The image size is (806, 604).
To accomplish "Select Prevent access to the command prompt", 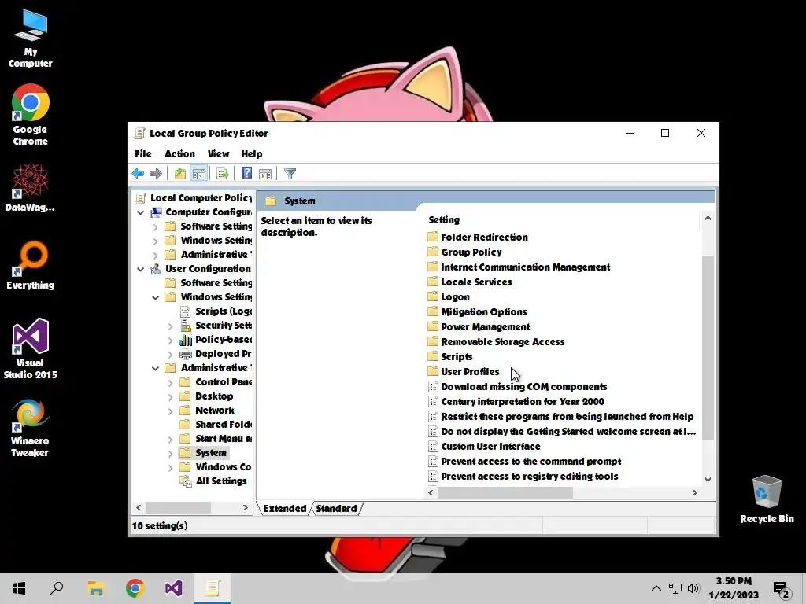I will (531, 461).
